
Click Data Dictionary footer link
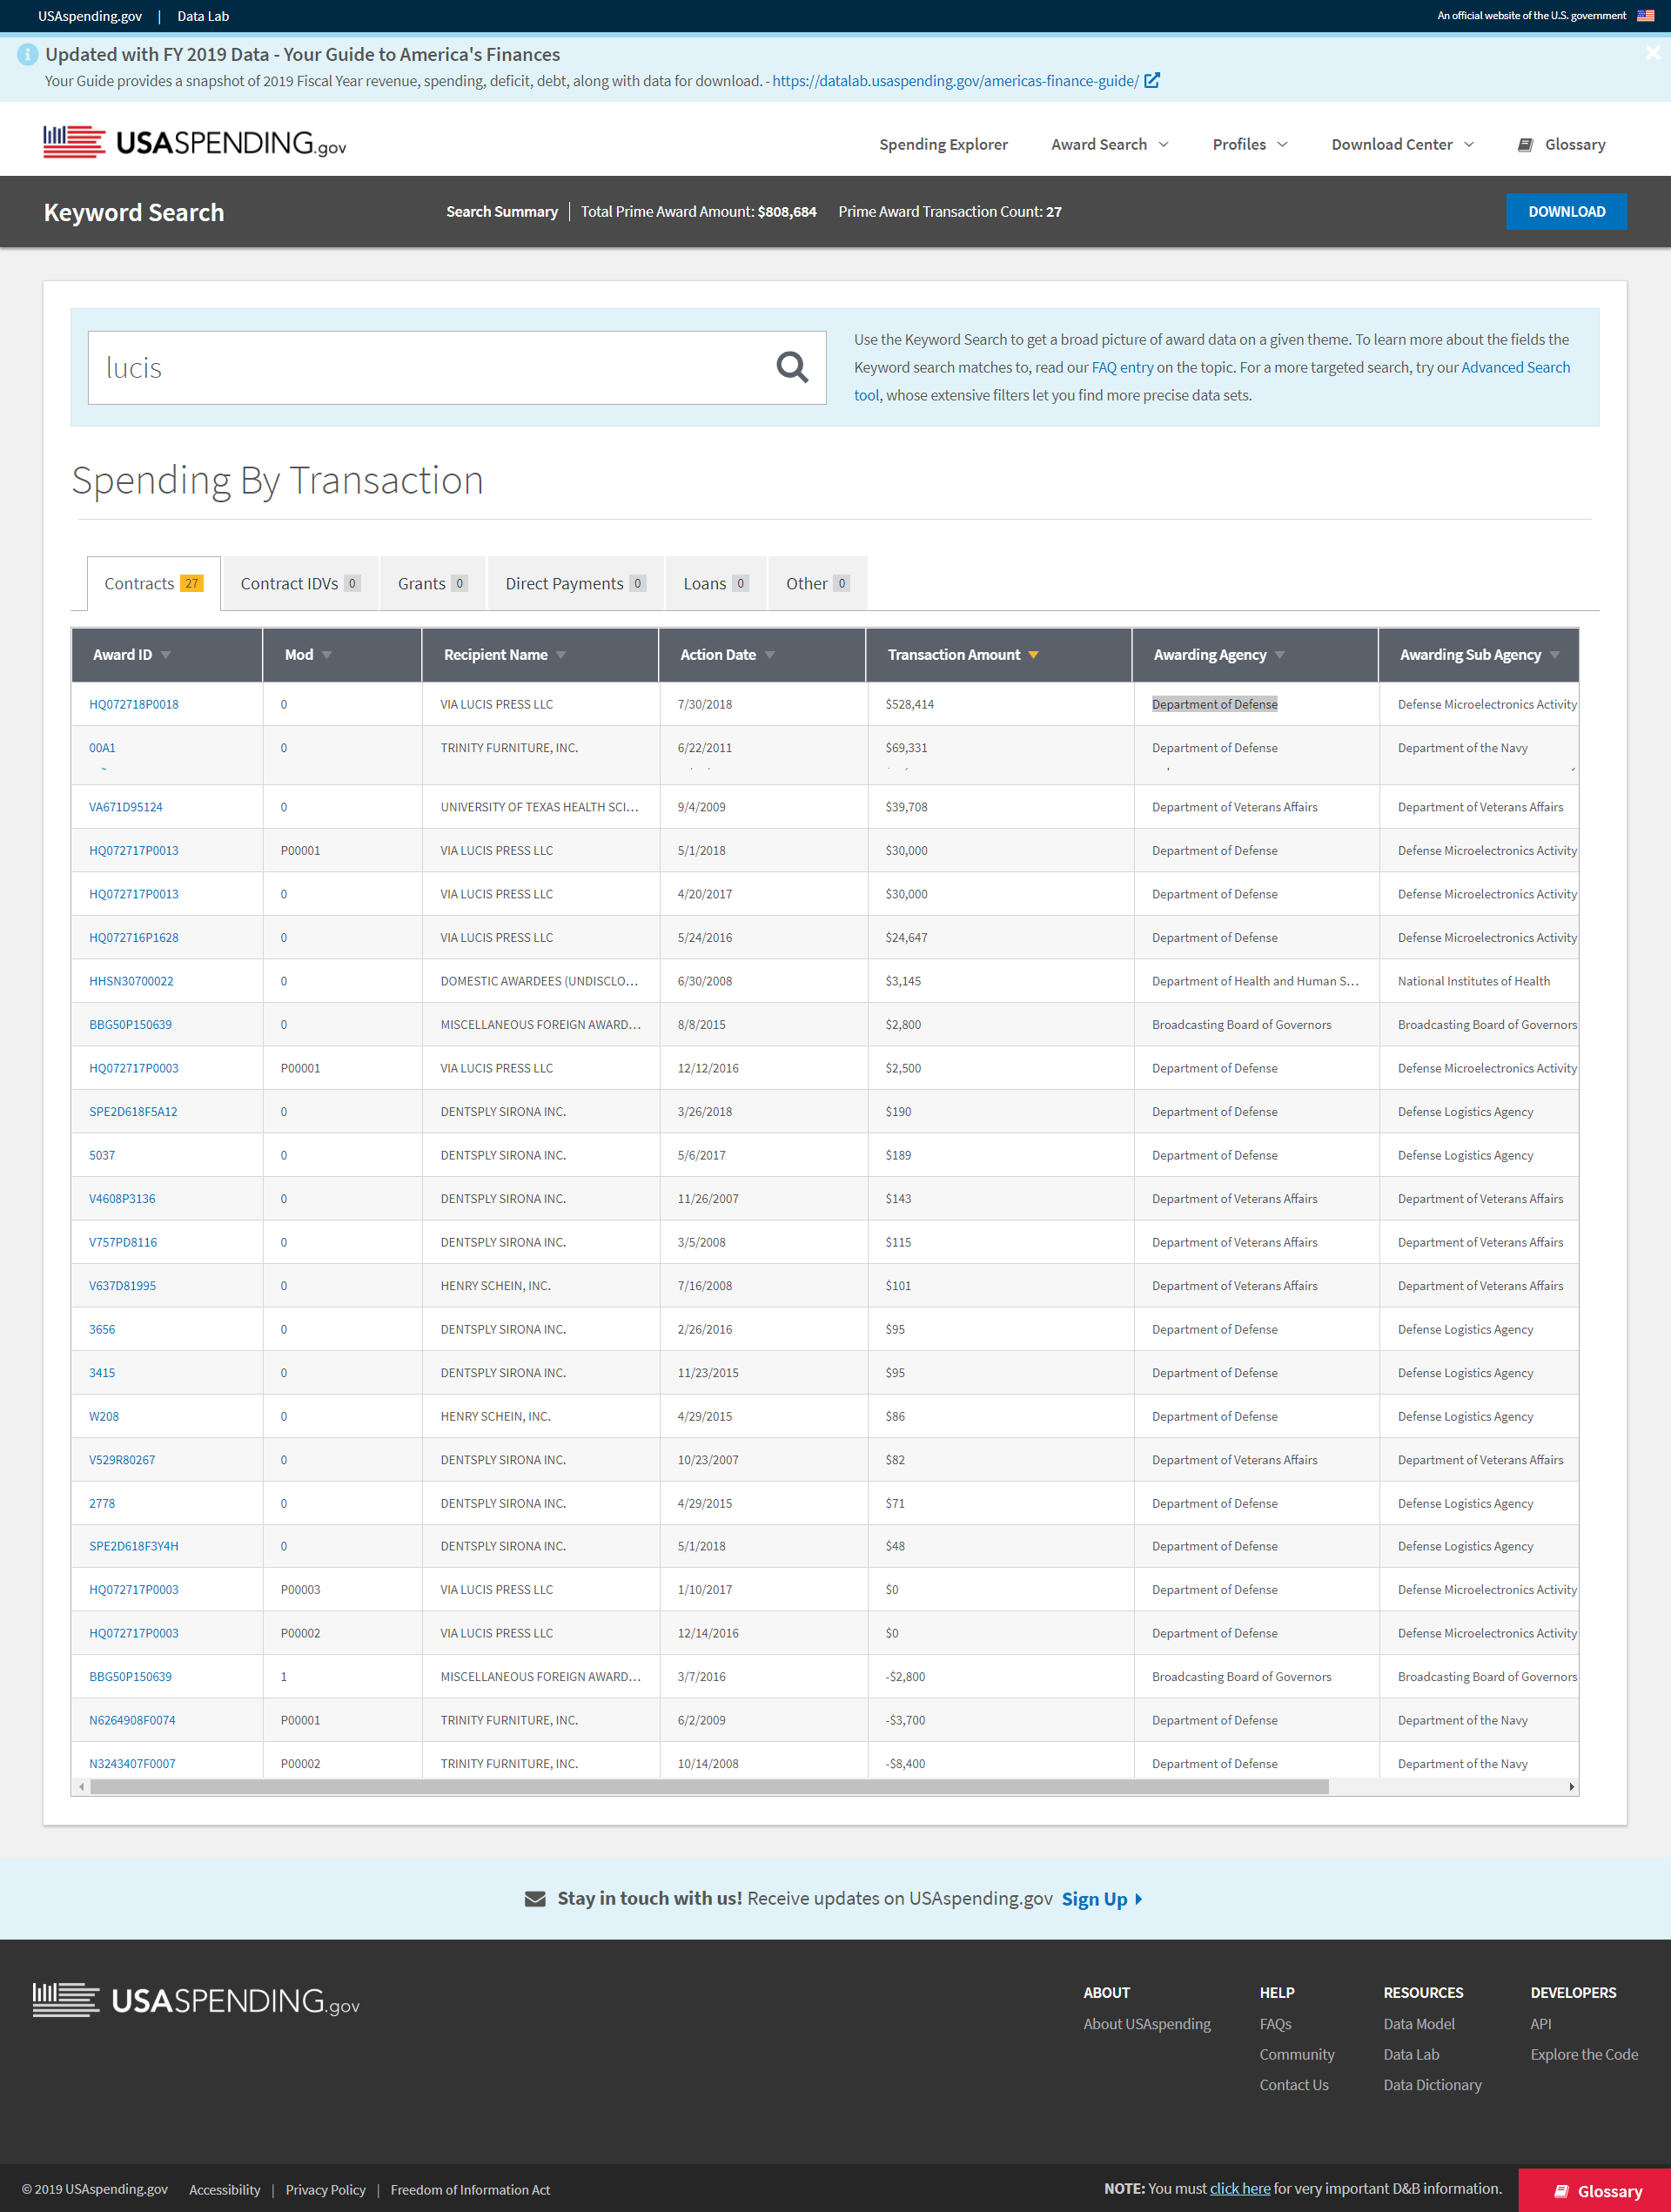[1432, 2084]
